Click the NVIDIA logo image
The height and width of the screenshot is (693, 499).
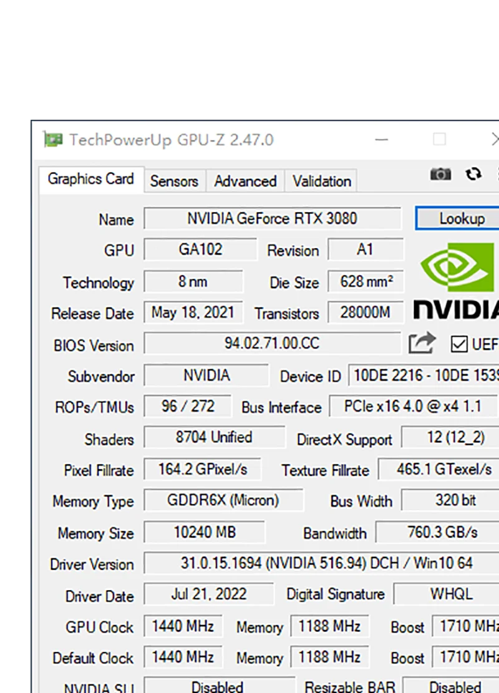pyautogui.click(x=457, y=280)
